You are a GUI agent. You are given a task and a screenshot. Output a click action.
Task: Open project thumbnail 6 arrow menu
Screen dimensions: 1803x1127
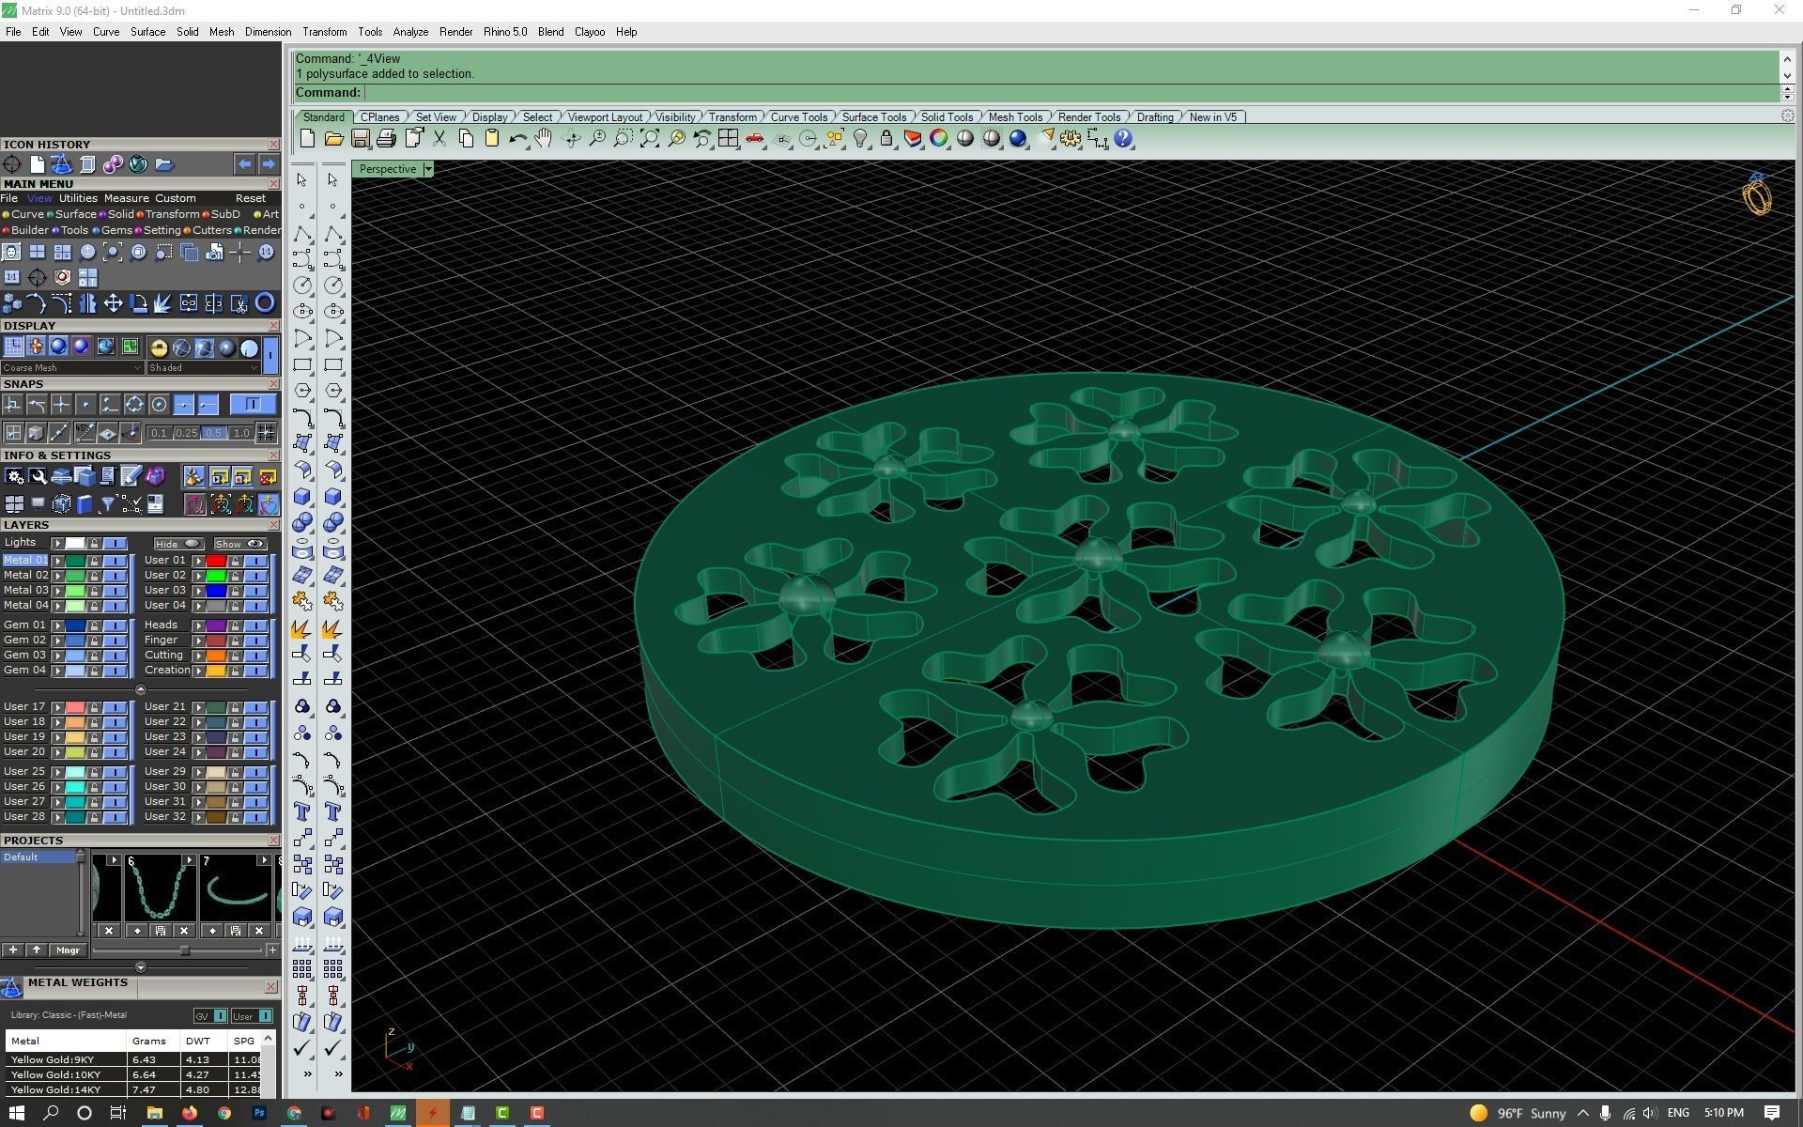coord(189,860)
